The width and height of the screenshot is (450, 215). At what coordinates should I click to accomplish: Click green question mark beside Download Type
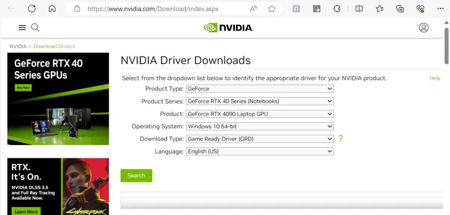coord(340,139)
